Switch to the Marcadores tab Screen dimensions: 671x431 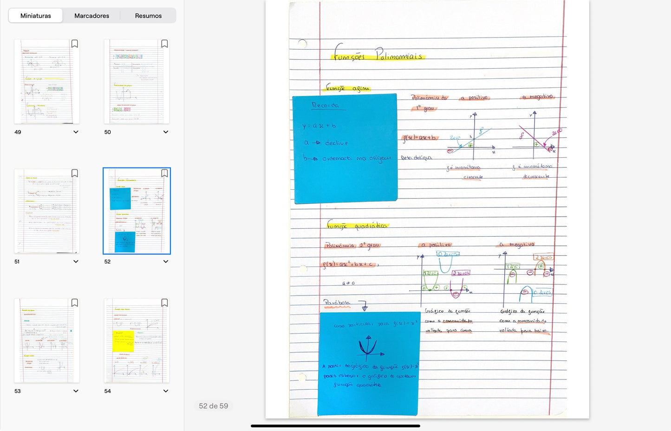[x=91, y=16]
